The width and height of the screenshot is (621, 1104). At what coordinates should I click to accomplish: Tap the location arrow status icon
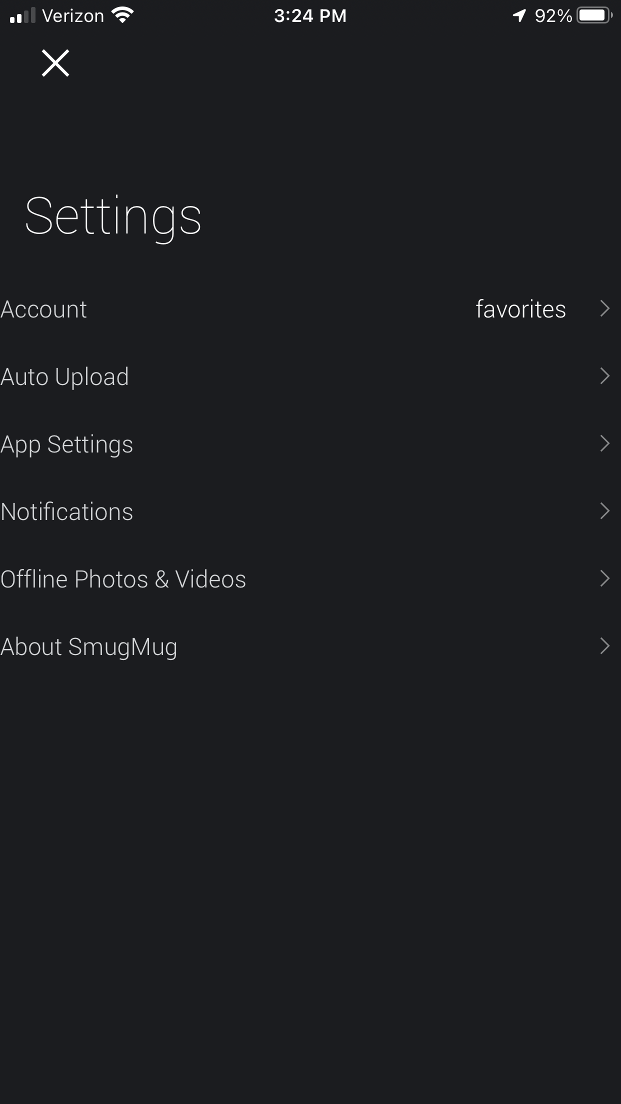519,15
